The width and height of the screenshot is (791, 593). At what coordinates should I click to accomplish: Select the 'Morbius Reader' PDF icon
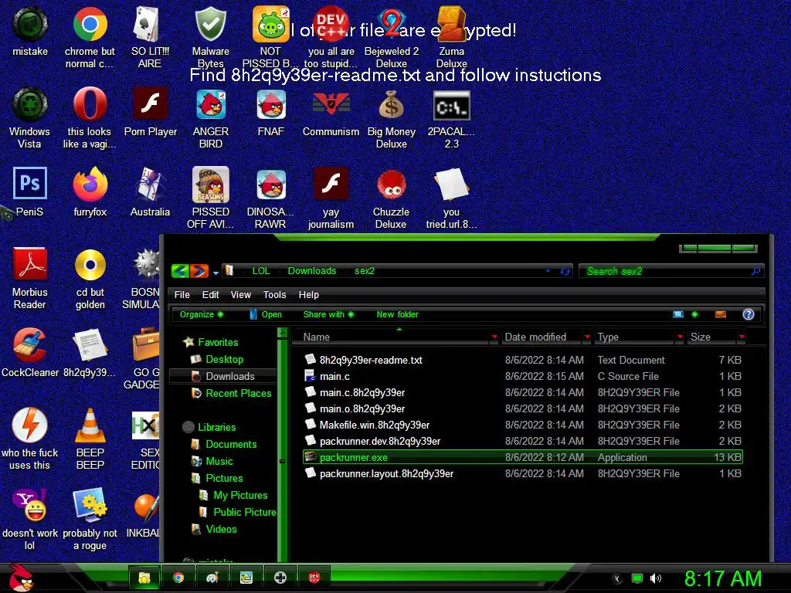(x=30, y=277)
